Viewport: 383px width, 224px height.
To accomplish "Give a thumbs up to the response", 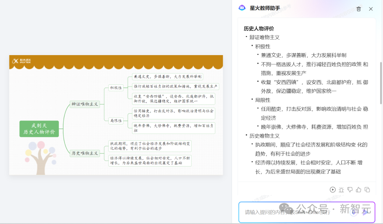I will click(x=359, y=190).
